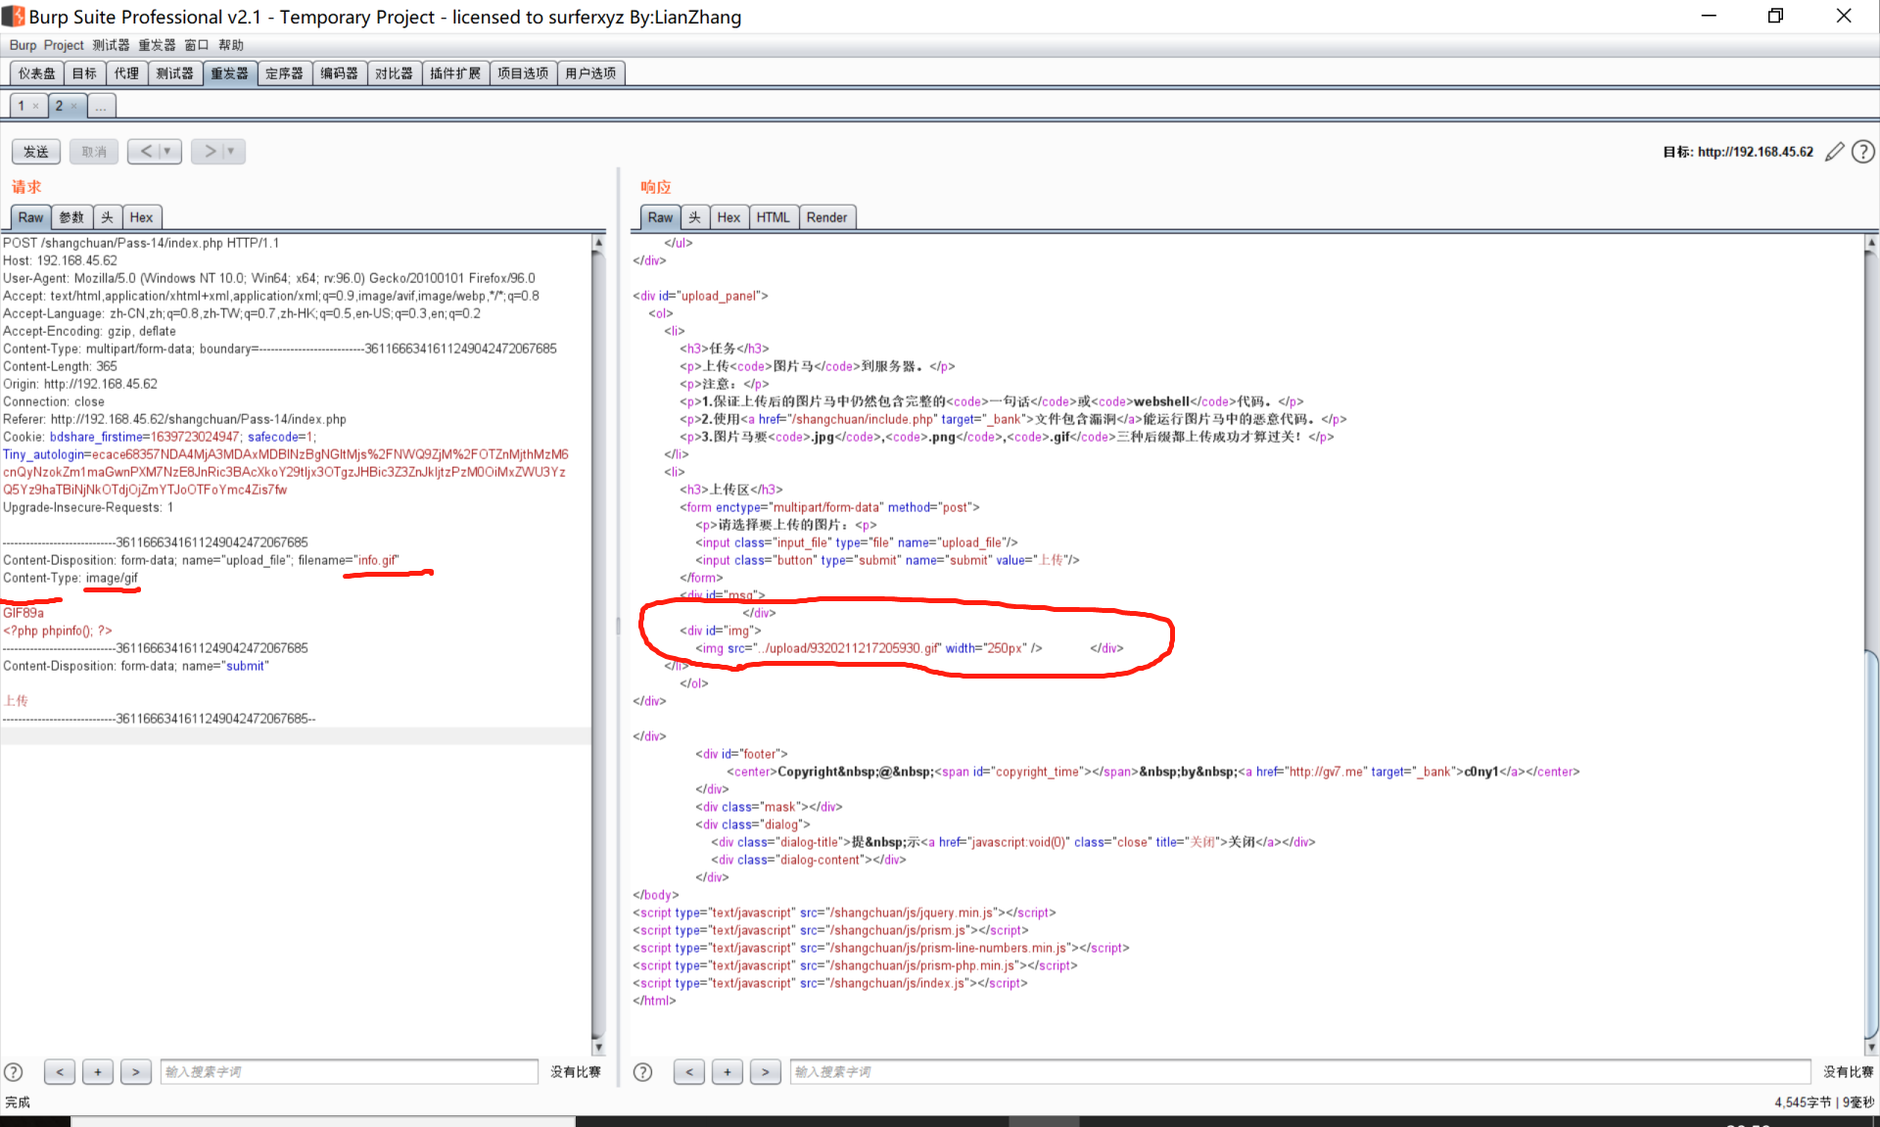Open the 编码器 (Decoder) tab
This screenshot has width=1880, height=1127.
click(339, 73)
